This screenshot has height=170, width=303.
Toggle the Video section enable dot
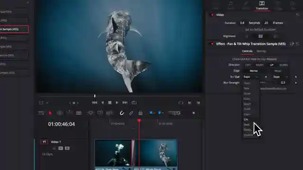point(212,15)
